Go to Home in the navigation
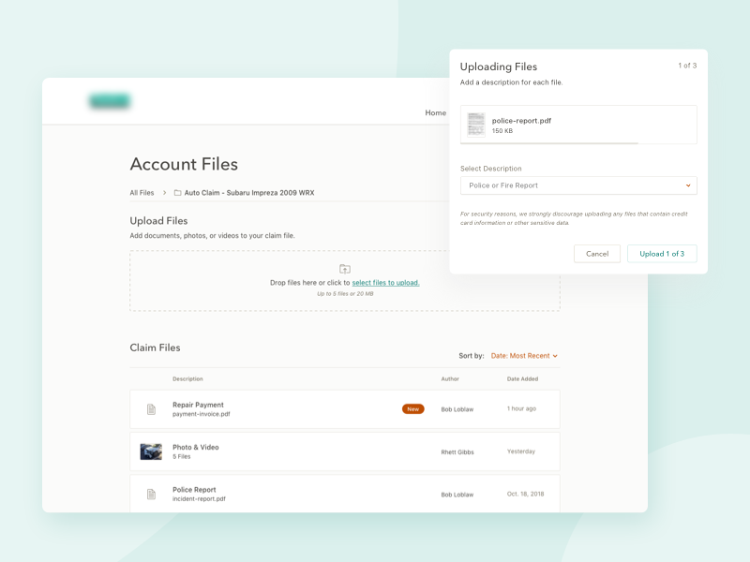 coord(435,112)
